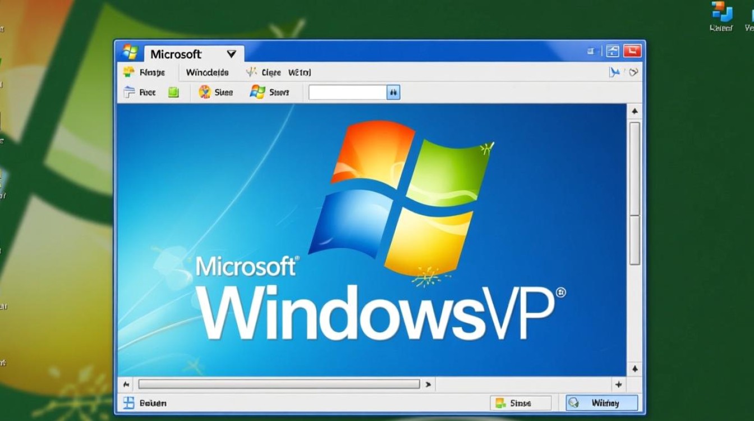Toggle the globe icon inside the Wiliray button
This screenshot has width=754, height=421.
click(573, 402)
